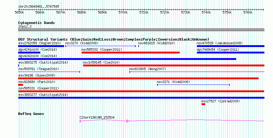The width and height of the screenshot is (273, 138).
Task: Click the 5710k ruler tick label
Action: [x=144, y=13]
